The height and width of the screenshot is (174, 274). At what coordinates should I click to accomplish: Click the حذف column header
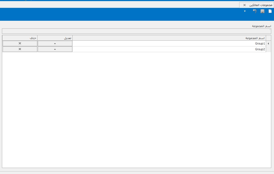(20, 38)
